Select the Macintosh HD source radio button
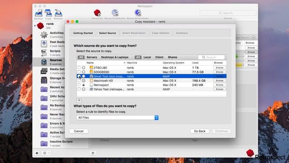Screen dimensions: 289x163 click(79, 81)
